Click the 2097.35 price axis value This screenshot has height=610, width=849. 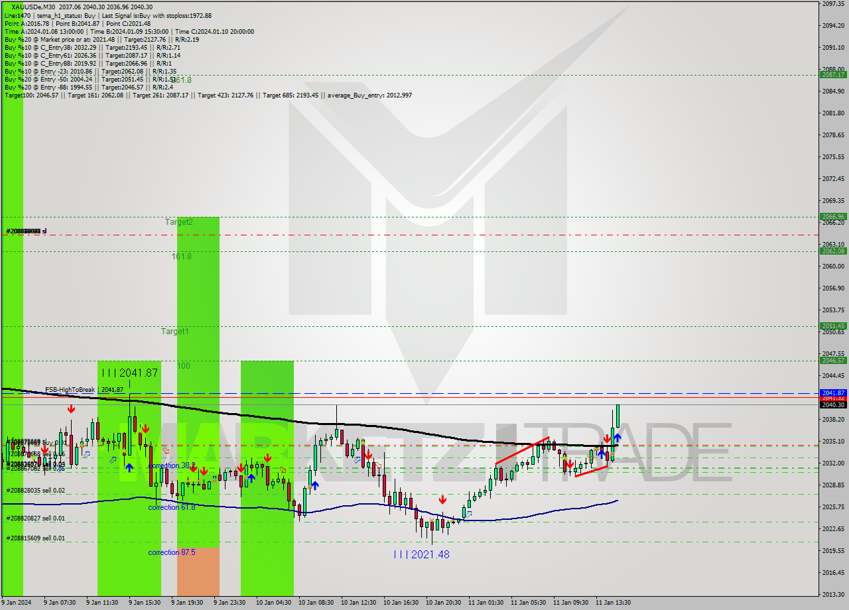pos(833,3)
